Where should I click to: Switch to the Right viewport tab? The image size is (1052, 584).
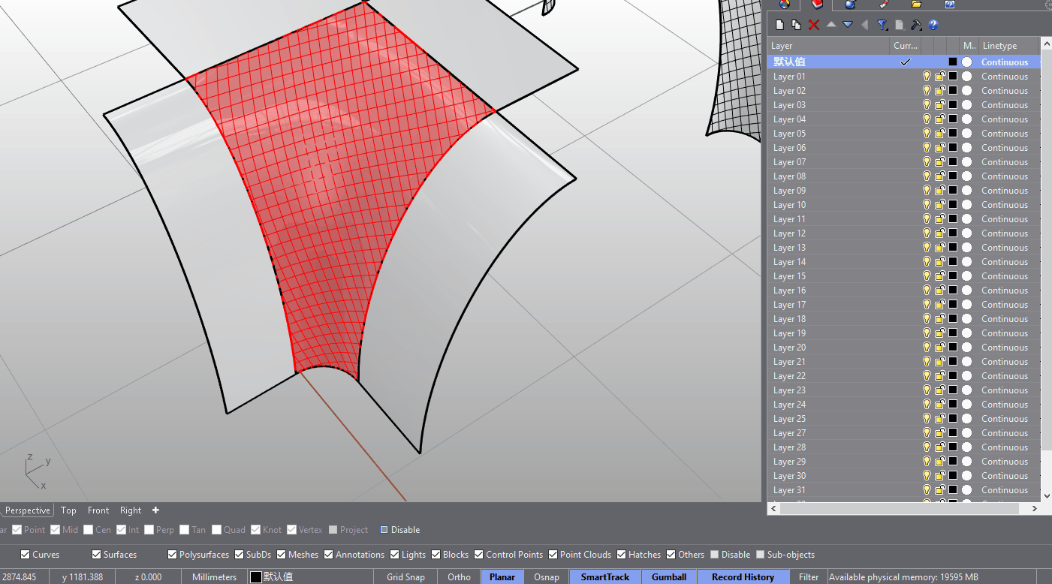tap(131, 510)
